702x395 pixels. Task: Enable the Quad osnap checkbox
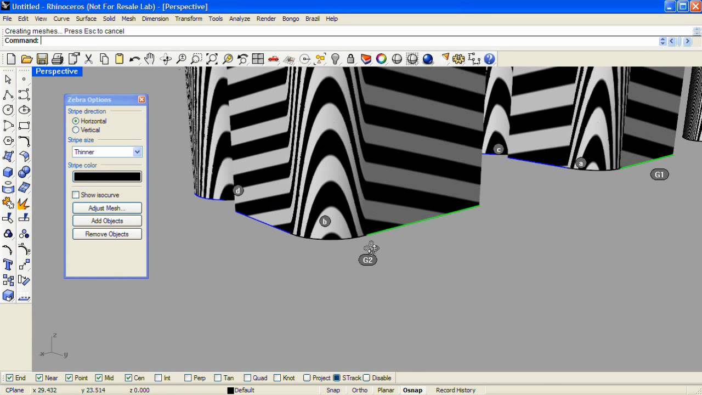click(247, 378)
